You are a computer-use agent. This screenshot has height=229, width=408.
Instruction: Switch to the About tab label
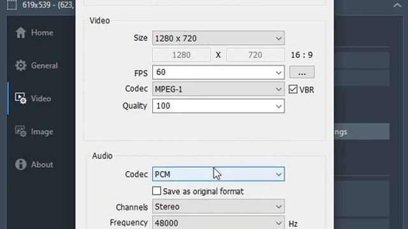coord(42,165)
